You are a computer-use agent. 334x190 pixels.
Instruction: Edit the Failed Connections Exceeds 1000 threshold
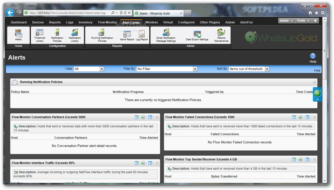(294, 117)
